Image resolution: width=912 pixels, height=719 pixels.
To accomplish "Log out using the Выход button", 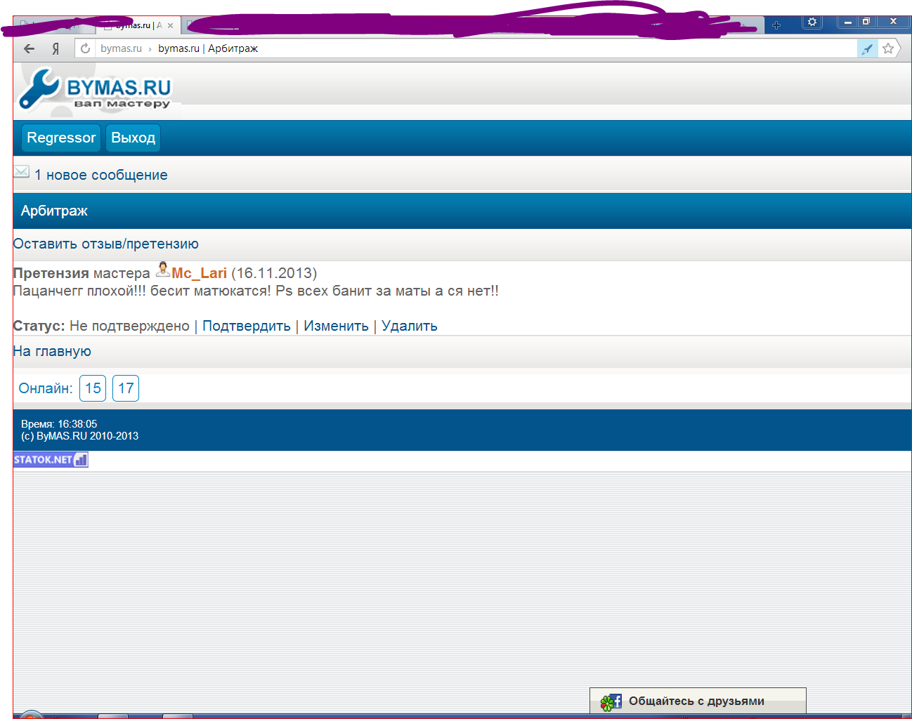I will 133,138.
